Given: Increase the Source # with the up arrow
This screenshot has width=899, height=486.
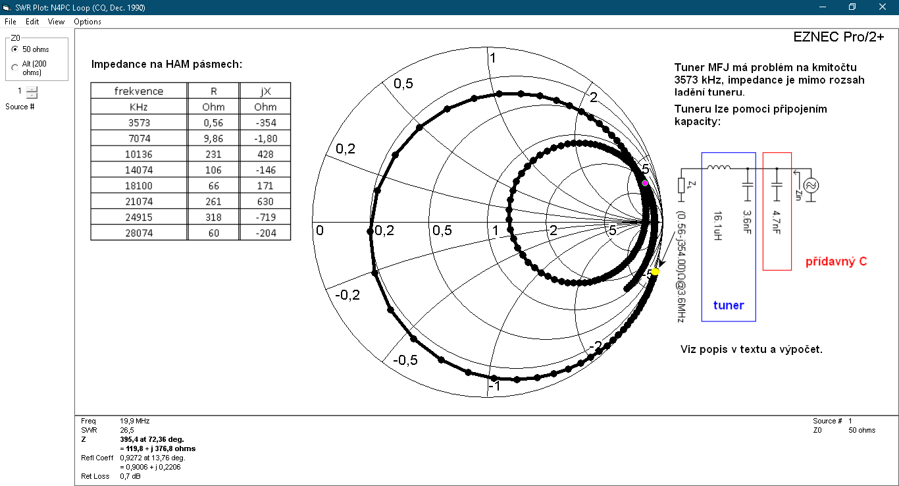Looking at the screenshot, I should pyautogui.click(x=32, y=88).
